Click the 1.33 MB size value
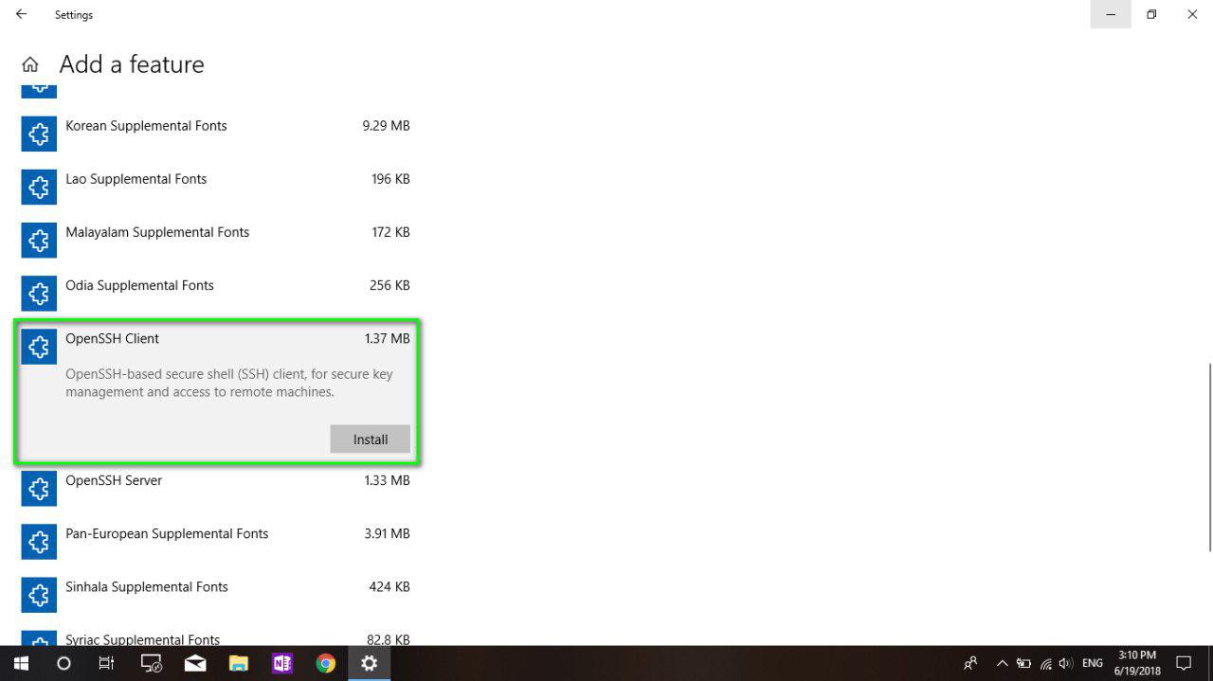 387,480
